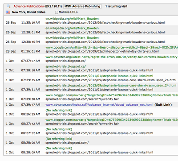Click the 01:36:01 PM timestamp

[x=31, y=51]
